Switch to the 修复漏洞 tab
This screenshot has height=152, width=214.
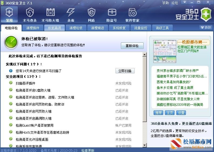point(54,28)
